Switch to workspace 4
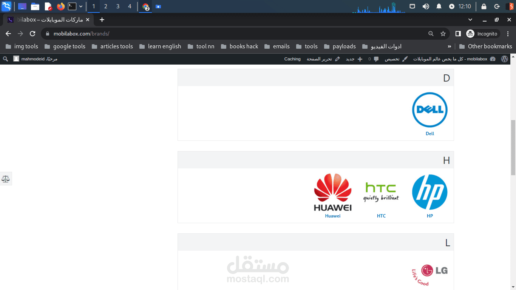This screenshot has width=516, height=290. click(x=130, y=6)
